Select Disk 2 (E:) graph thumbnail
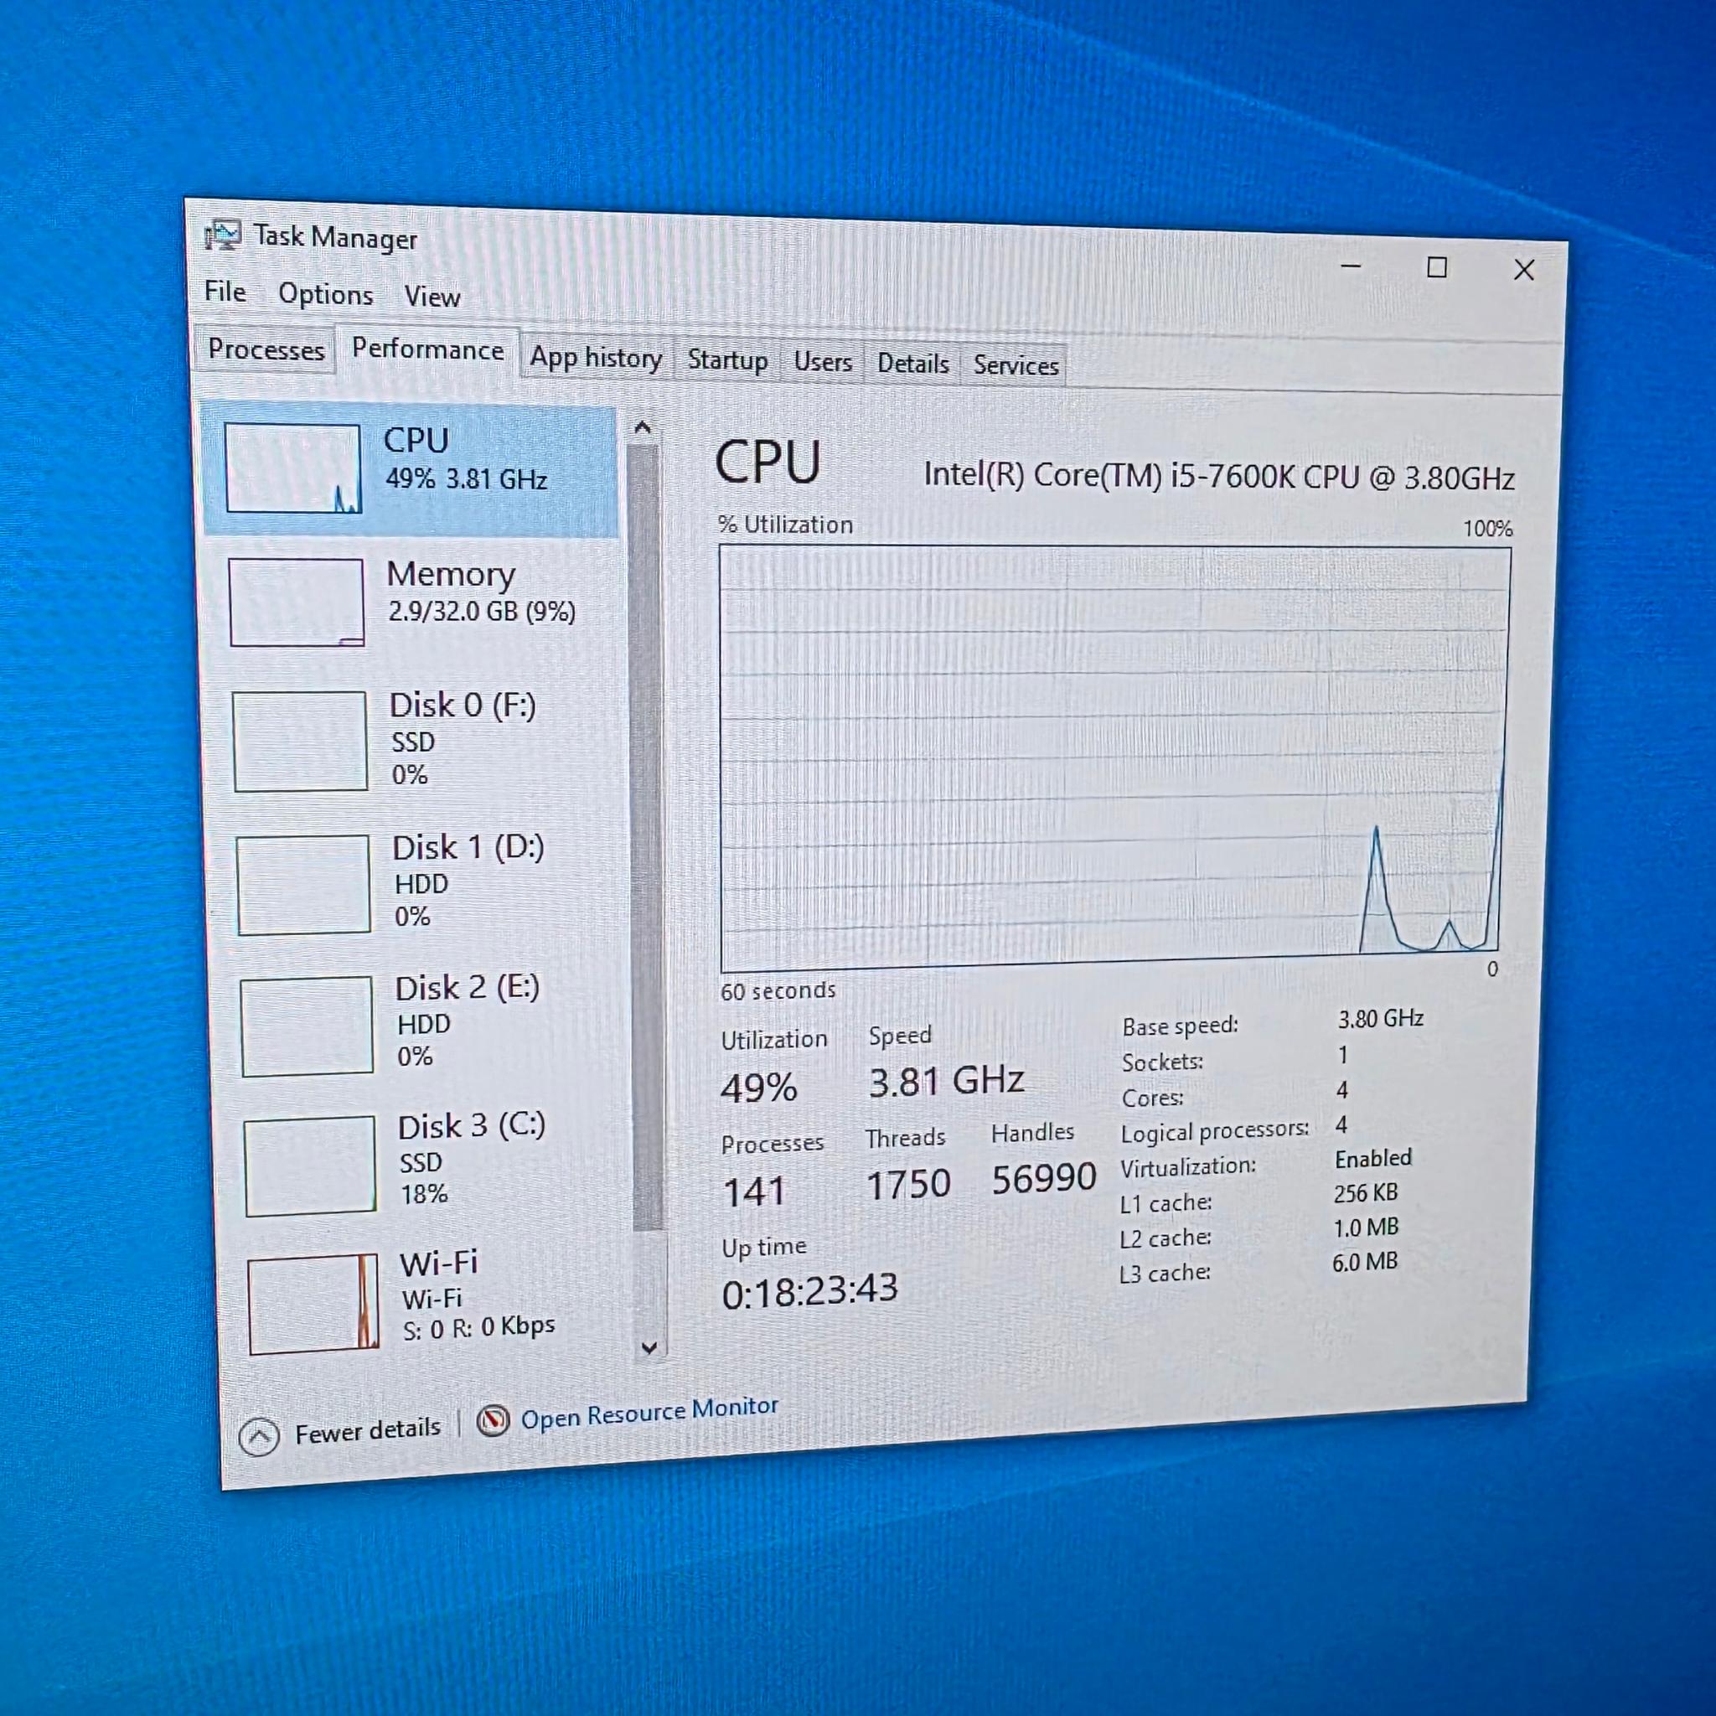Screen dimensions: 1716x1716 coord(308,1026)
